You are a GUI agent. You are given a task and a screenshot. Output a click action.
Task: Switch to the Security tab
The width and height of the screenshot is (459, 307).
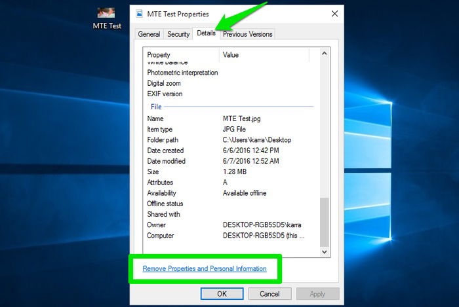178,34
